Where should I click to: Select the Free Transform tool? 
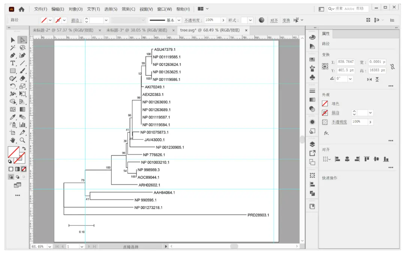[22, 94]
